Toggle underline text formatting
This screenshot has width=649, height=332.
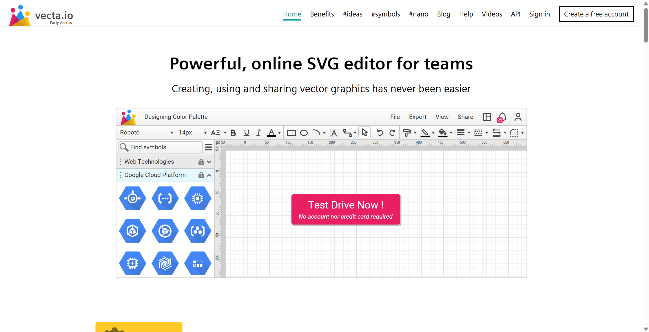tap(247, 133)
